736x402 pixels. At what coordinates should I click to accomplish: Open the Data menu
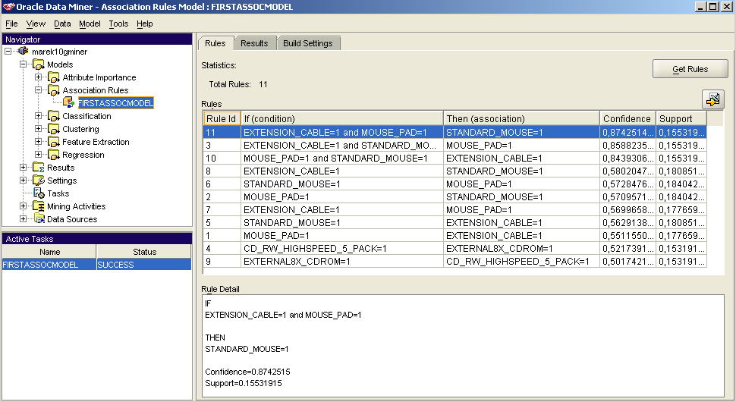(62, 24)
